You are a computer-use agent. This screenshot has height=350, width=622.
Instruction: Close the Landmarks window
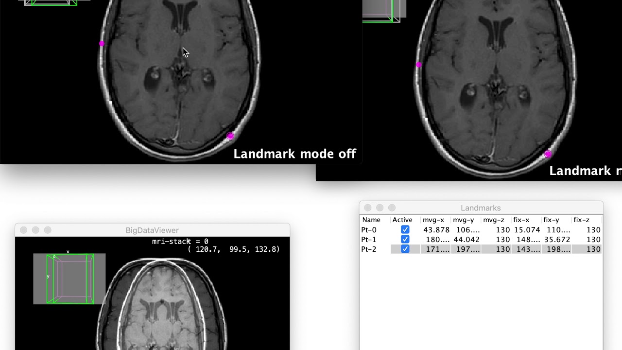click(368, 208)
